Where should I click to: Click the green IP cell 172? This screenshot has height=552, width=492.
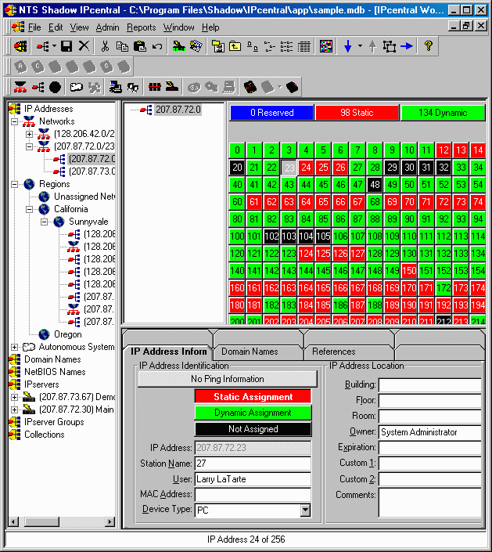(x=444, y=288)
